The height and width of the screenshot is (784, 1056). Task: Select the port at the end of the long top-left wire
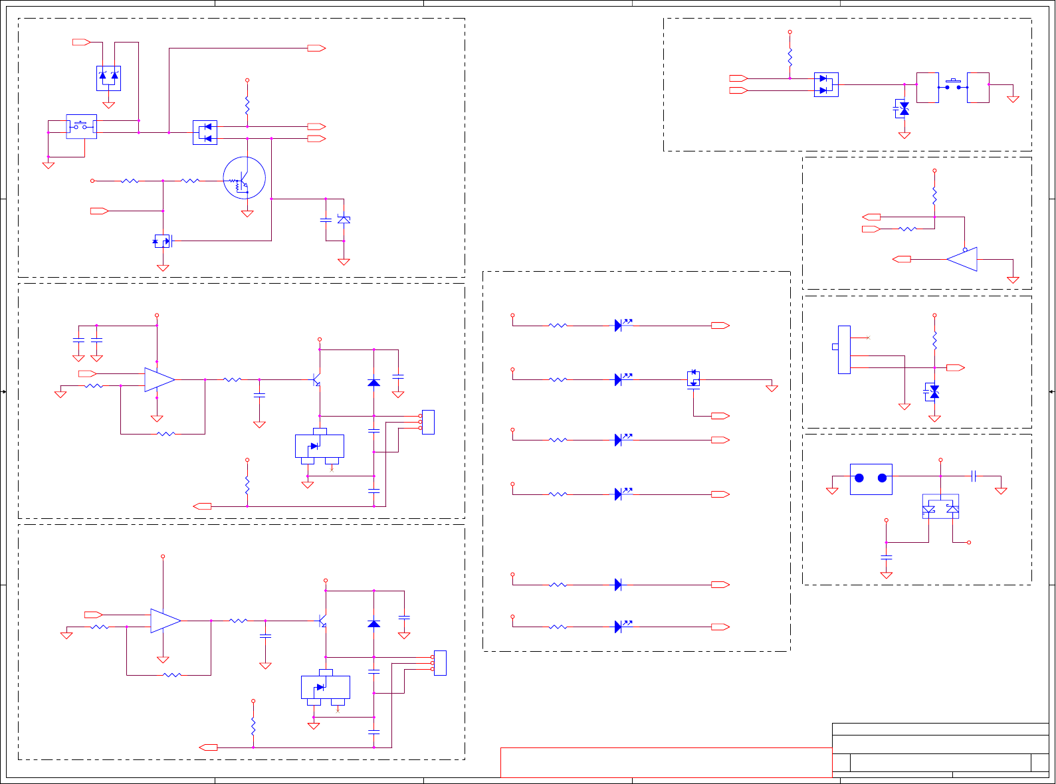click(x=317, y=49)
